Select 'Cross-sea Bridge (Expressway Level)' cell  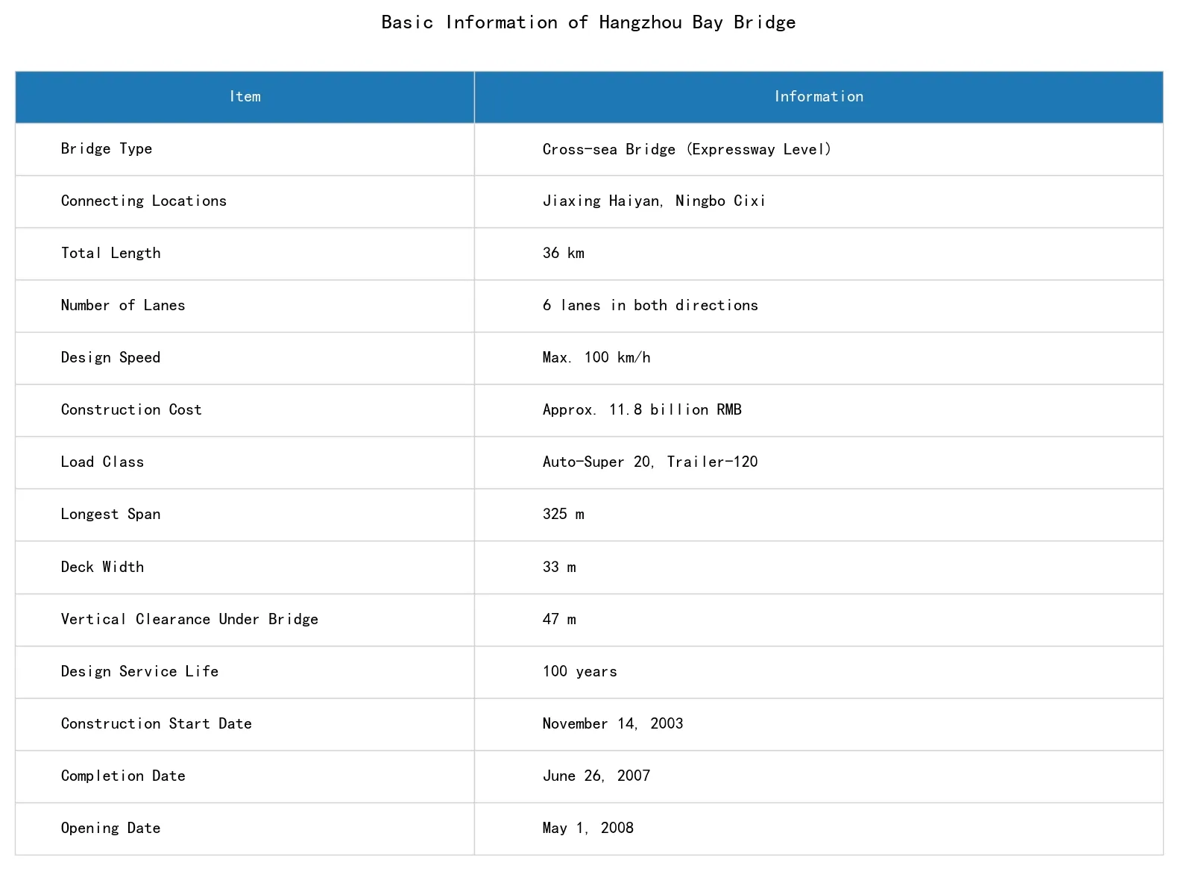pyautogui.click(x=819, y=149)
